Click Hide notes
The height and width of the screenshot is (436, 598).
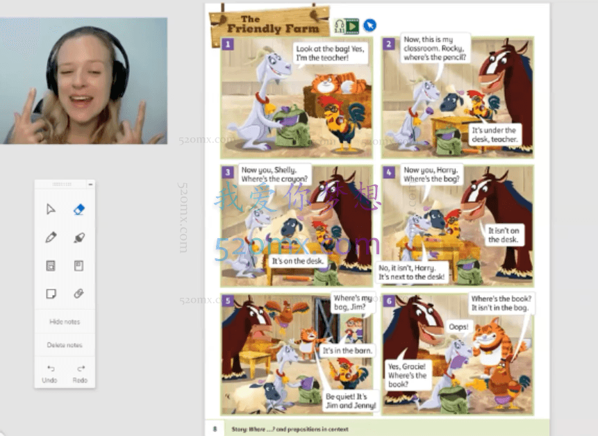(x=65, y=322)
